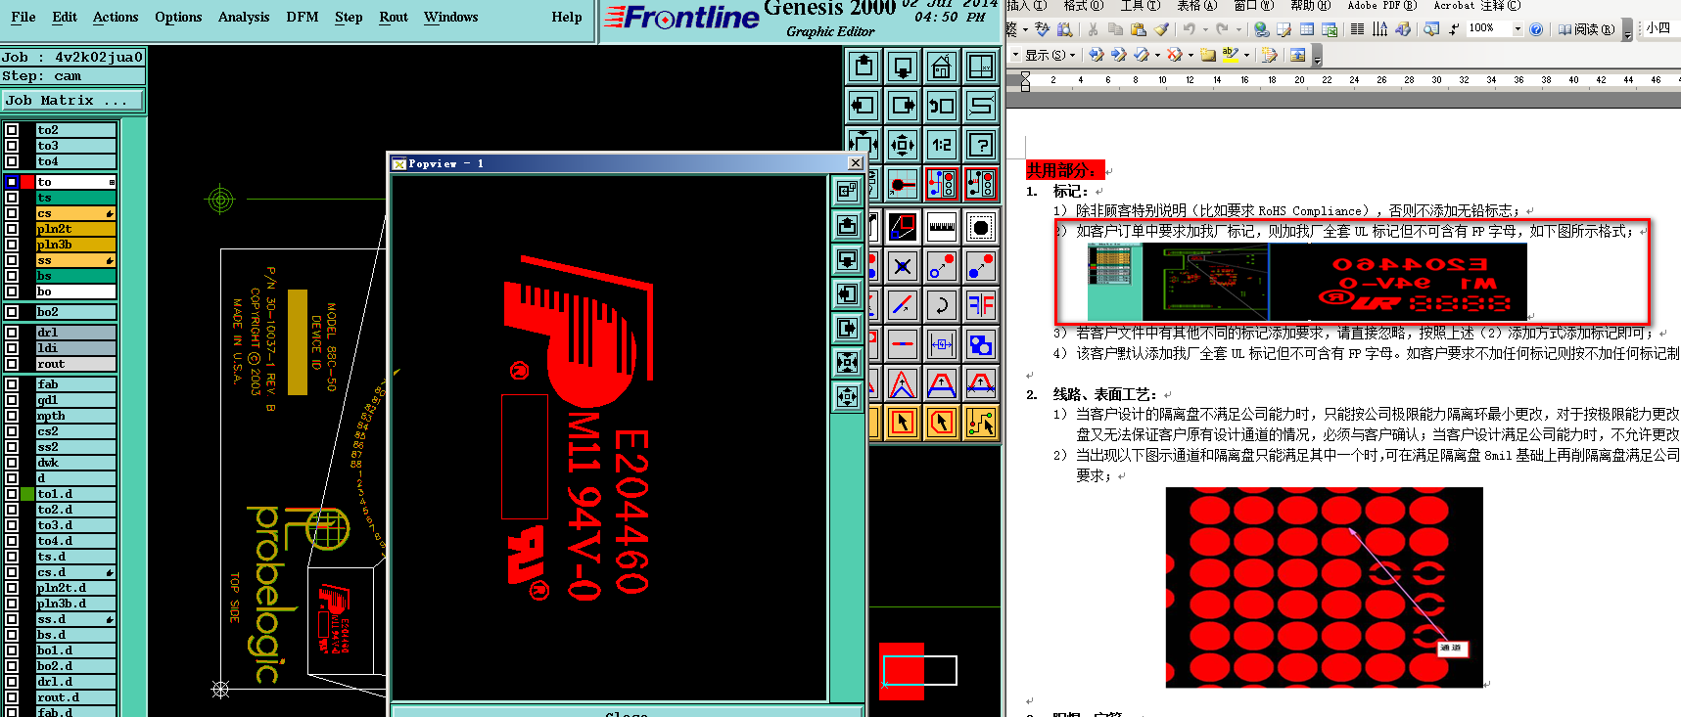Click the curved rotate arrow icon
This screenshot has height=717, width=1681.
[x=942, y=305]
